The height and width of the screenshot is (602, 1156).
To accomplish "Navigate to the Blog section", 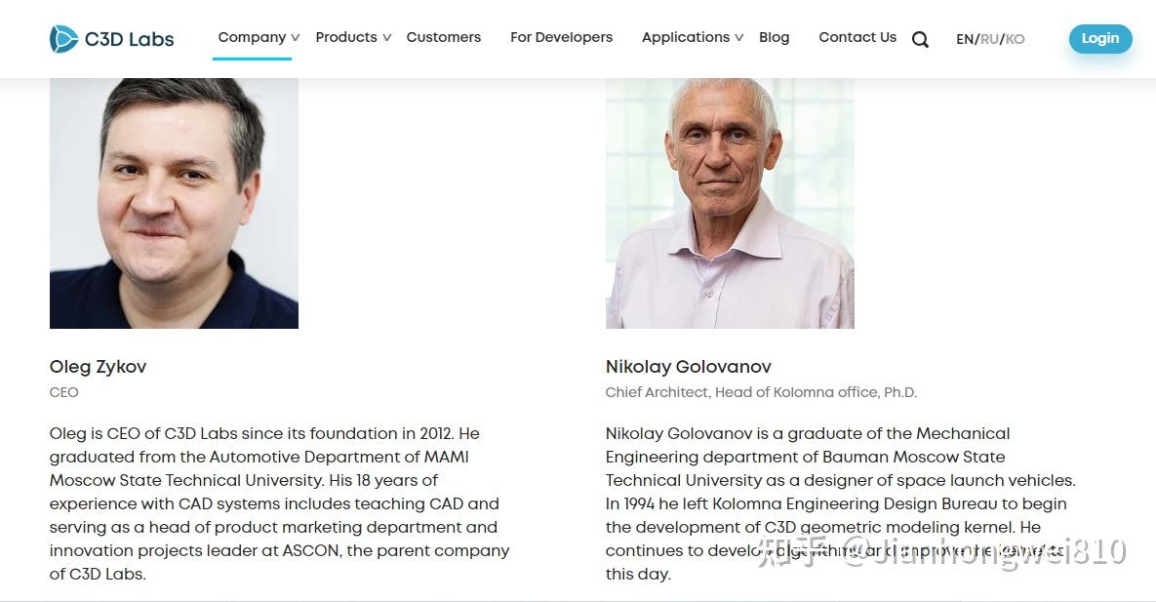I will click(774, 37).
